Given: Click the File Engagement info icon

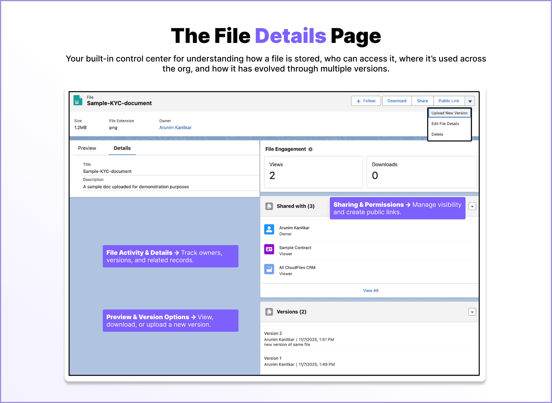Looking at the screenshot, I should tap(311, 149).
